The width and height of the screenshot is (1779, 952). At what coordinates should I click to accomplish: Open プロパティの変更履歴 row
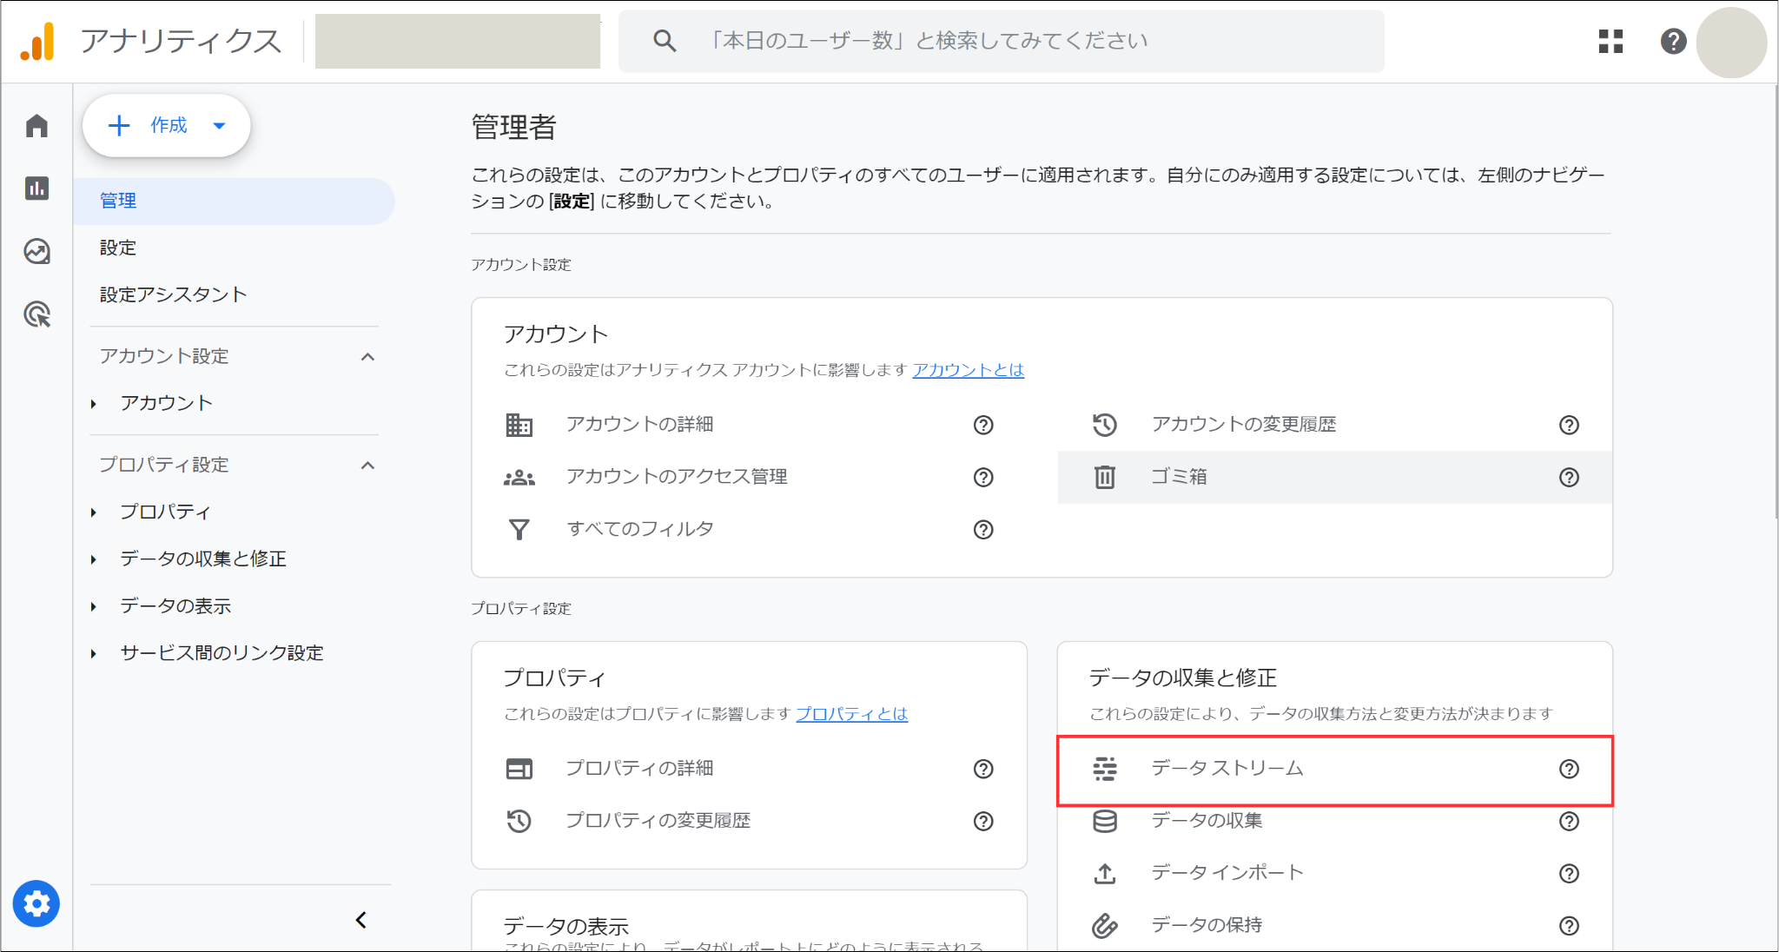click(749, 821)
